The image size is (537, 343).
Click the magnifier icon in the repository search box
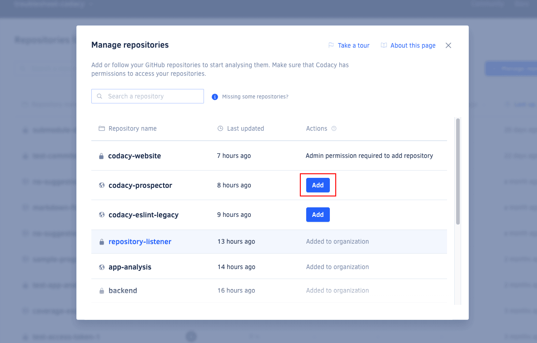[x=99, y=96]
